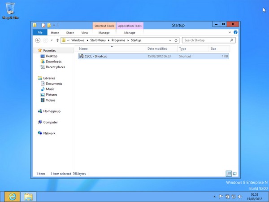Image resolution: width=269 pixels, height=202 pixels.
Task: Open the Music library
Action: [48, 89]
